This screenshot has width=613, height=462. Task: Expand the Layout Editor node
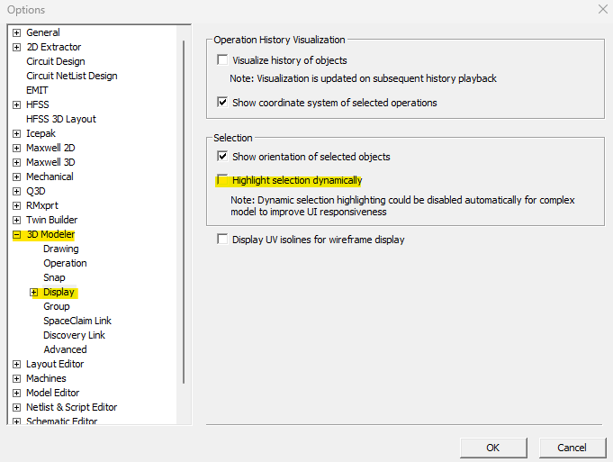(16, 365)
